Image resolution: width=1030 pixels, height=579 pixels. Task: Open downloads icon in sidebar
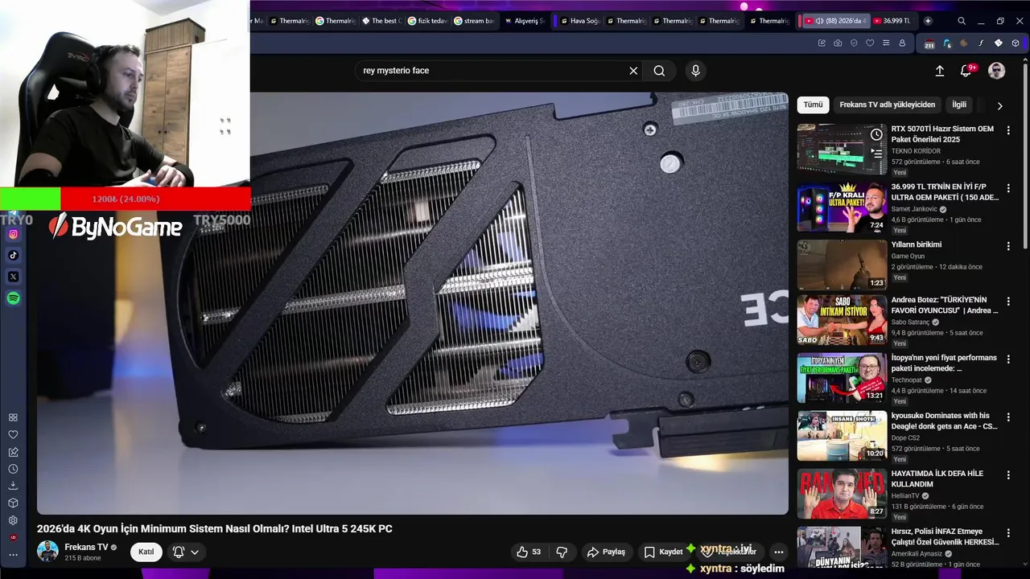point(13,486)
